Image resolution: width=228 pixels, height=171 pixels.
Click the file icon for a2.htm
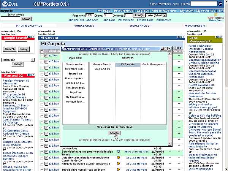click(x=46, y=110)
